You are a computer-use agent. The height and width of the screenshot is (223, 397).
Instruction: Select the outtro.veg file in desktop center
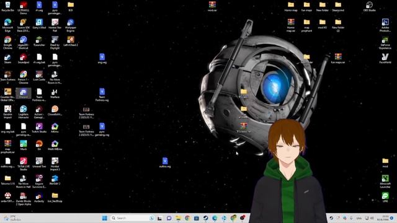pos(165,162)
